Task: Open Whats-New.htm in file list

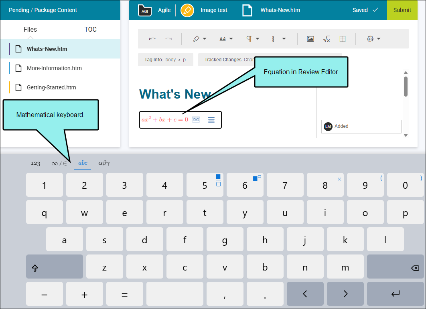Action: 60,49
